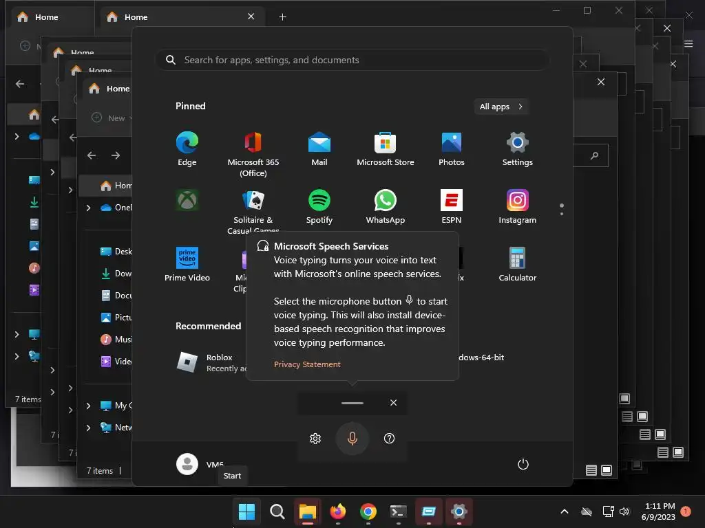The image size is (705, 528).
Task: Open the Privacy Statement link
Action: coord(307,364)
